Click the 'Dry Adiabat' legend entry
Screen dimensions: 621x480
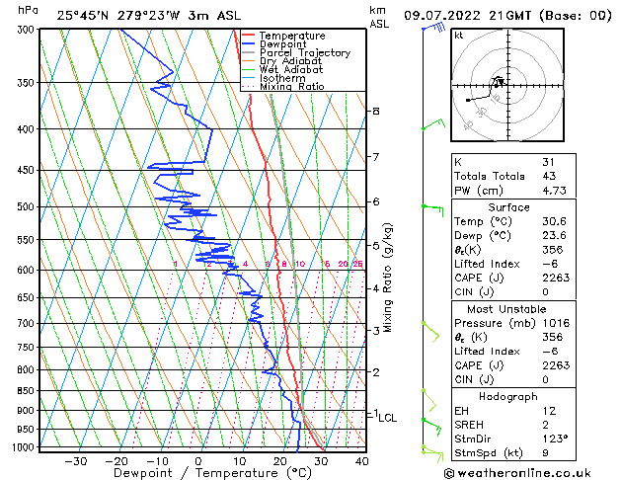pyautogui.click(x=290, y=61)
